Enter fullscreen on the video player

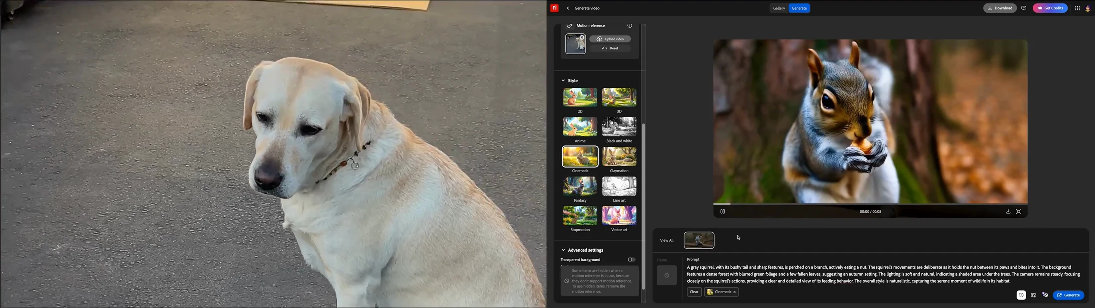(x=1018, y=211)
